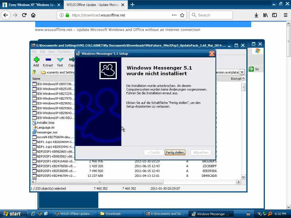Close the Windows Messenger setup dialog

click(x=211, y=54)
